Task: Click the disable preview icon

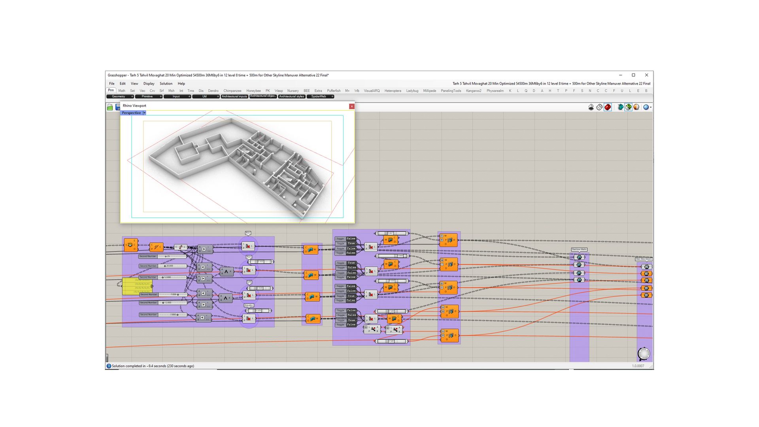Action: pos(591,107)
